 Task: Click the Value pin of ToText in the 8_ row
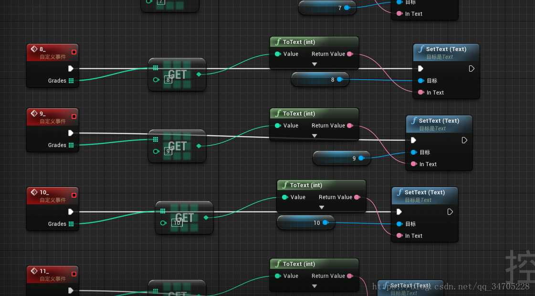(x=278, y=54)
